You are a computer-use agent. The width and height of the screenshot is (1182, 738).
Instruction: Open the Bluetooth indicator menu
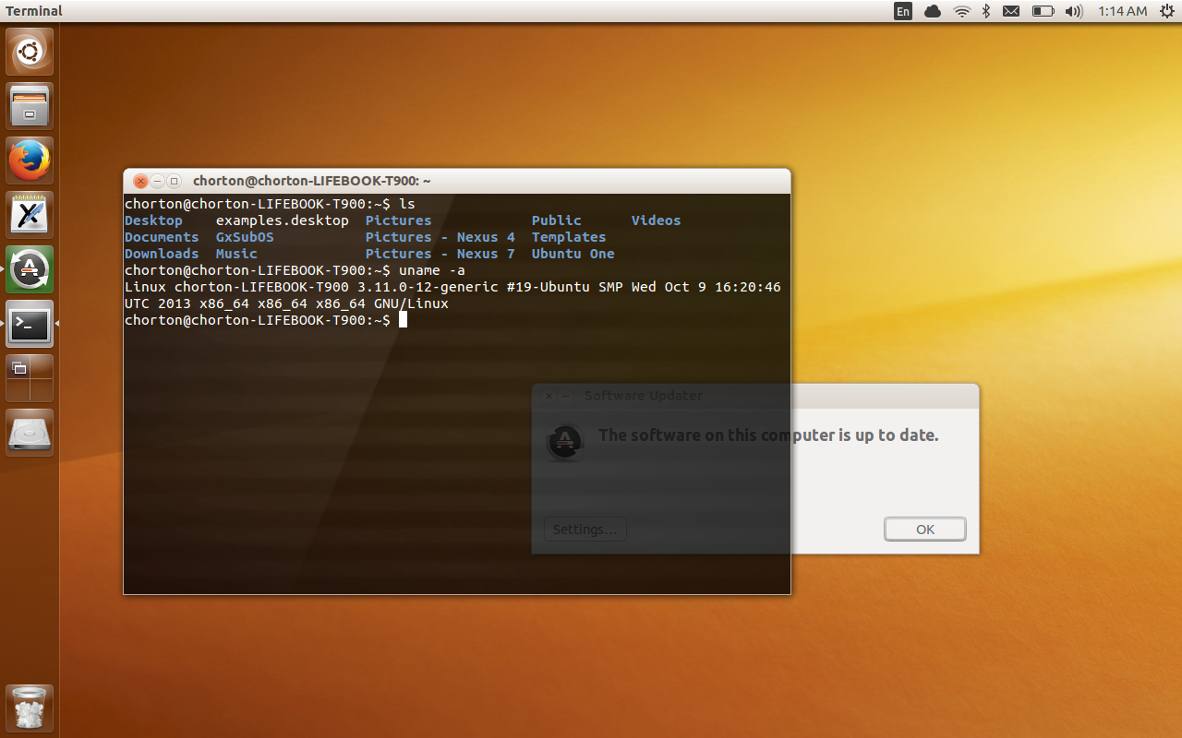(986, 11)
